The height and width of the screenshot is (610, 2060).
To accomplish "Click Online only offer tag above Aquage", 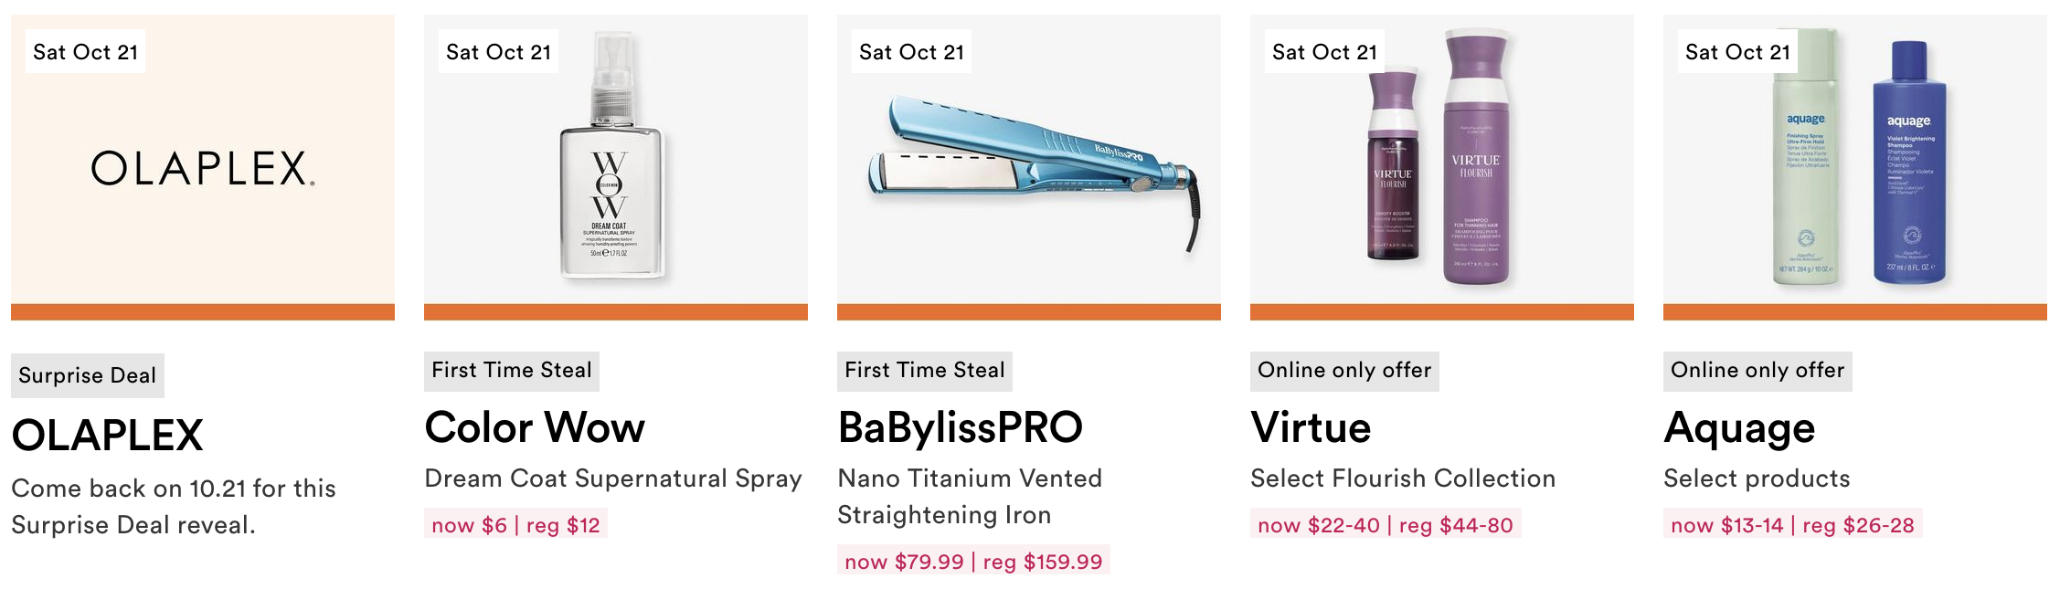I will (1757, 371).
